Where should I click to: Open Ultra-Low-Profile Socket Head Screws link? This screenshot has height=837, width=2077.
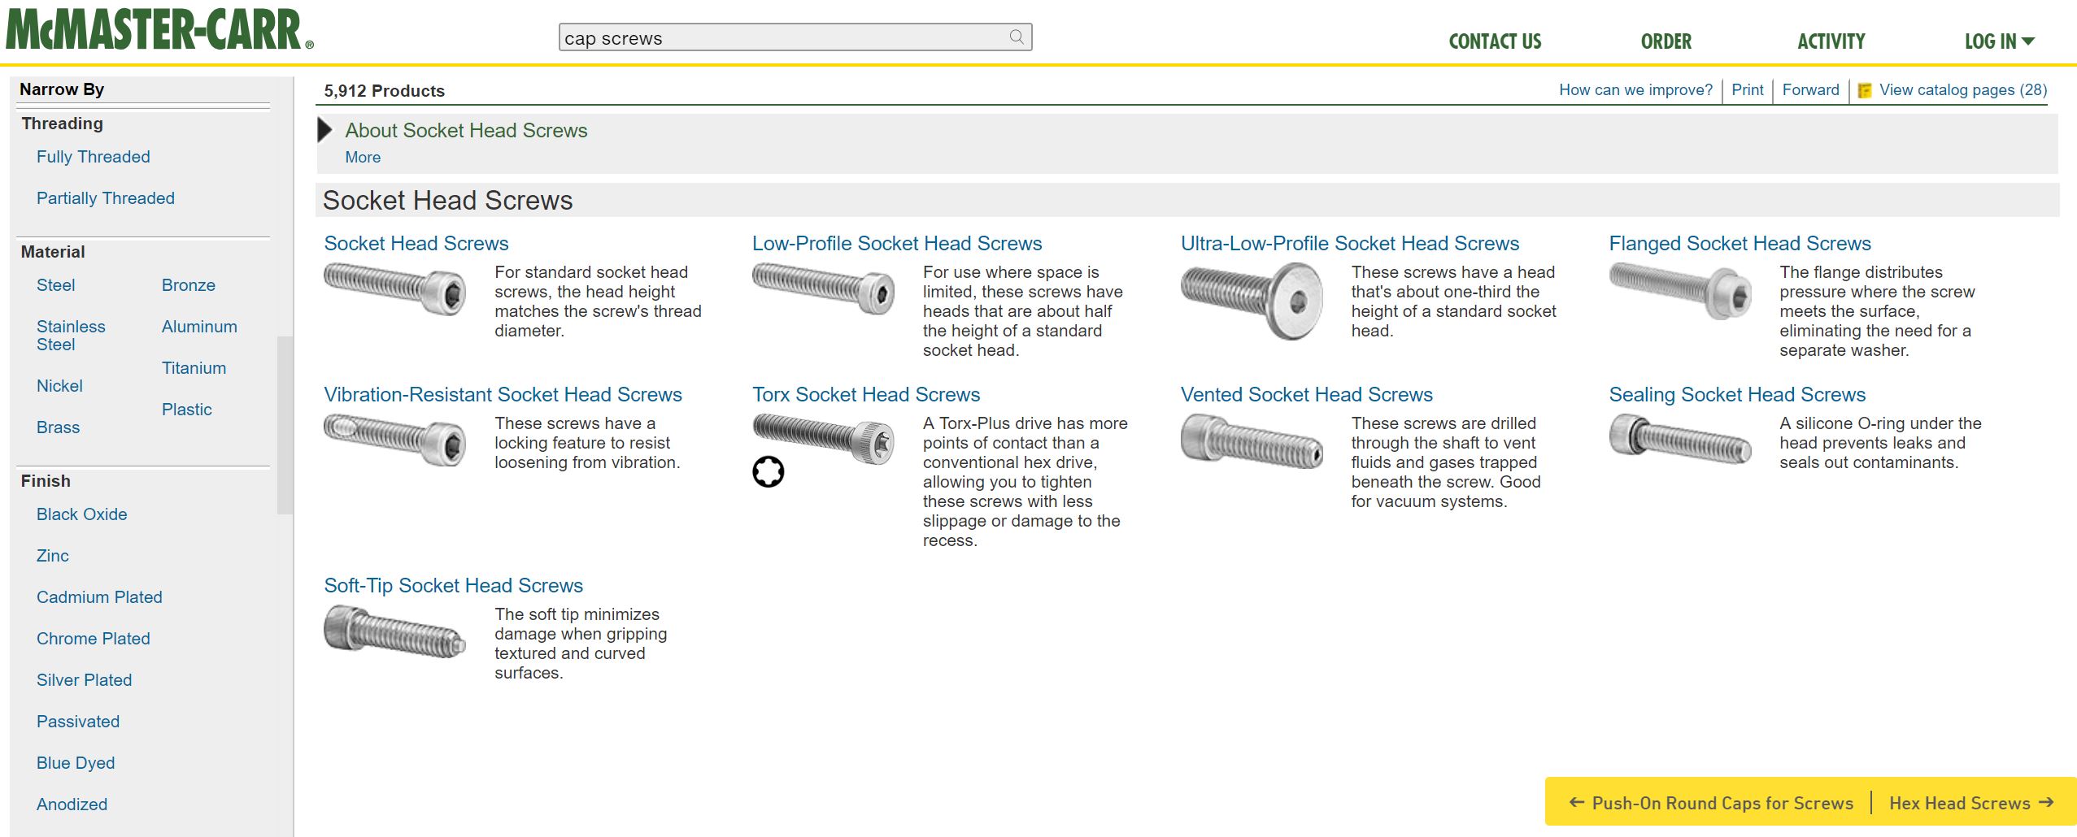[x=1350, y=244]
